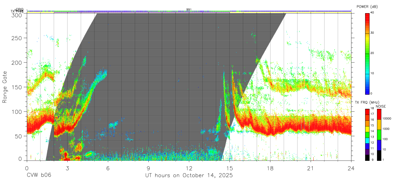The height and width of the screenshot is (182, 395).
Task: Click the POWER (dB) colorbar title
Action: click(367, 7)
